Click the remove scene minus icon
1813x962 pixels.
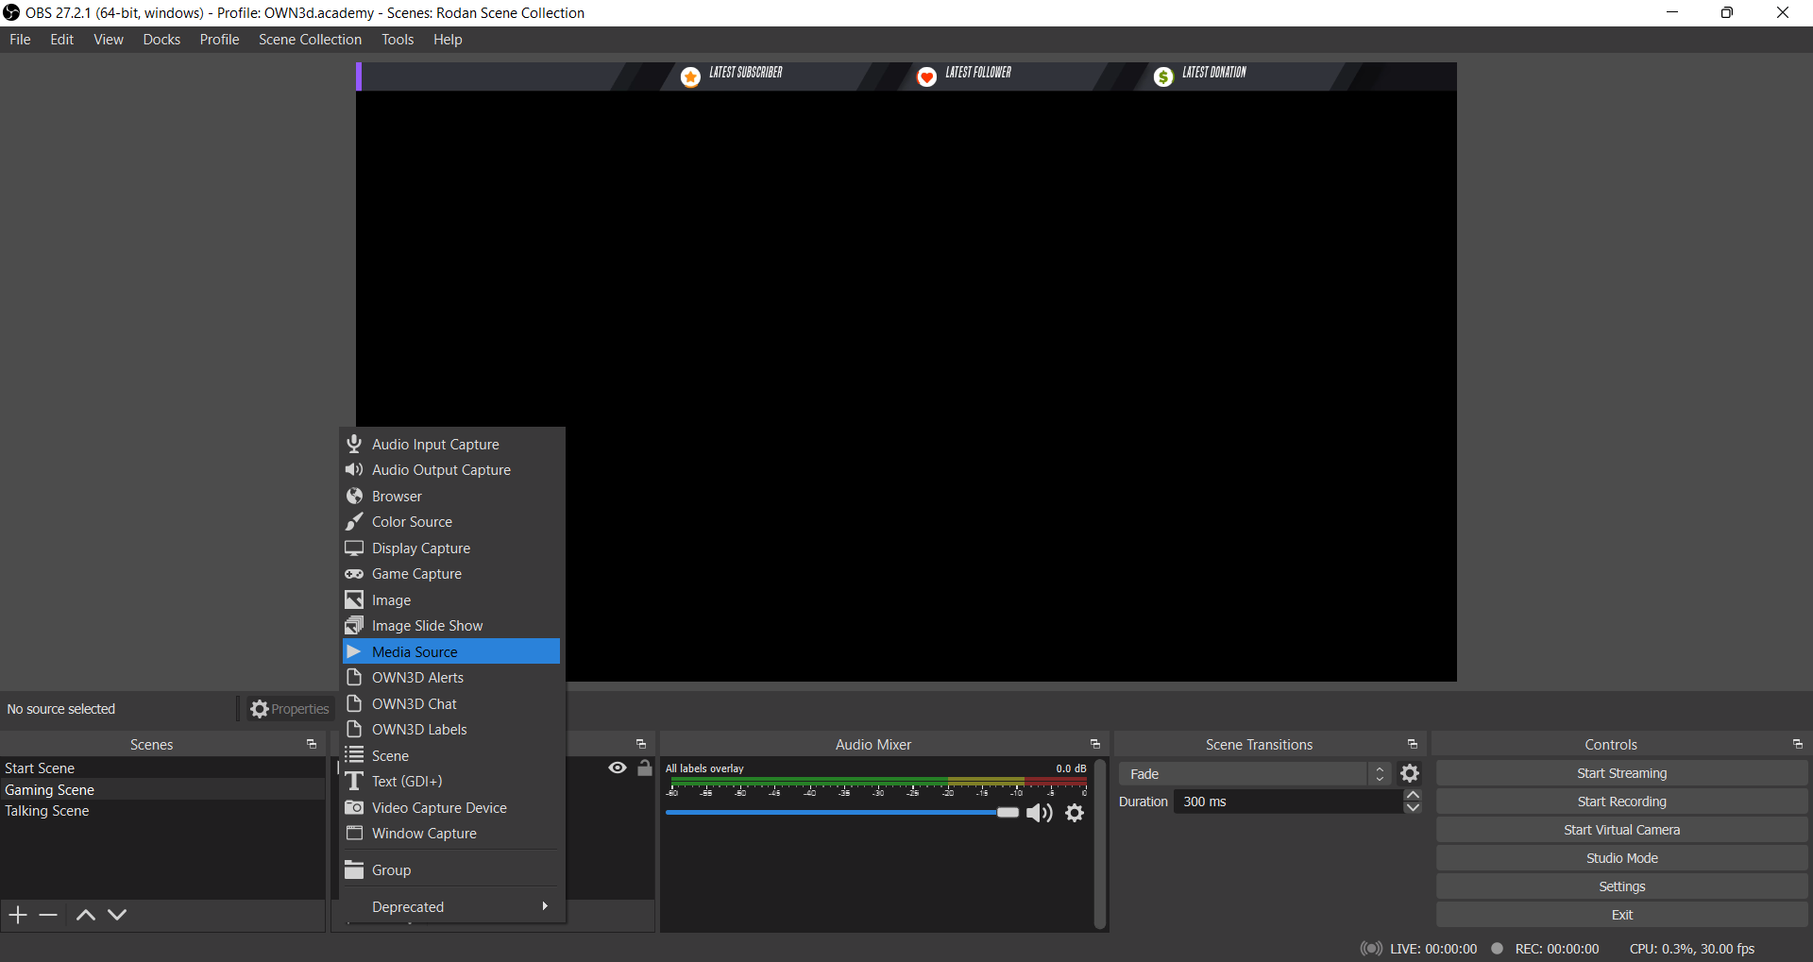(49, 915)
